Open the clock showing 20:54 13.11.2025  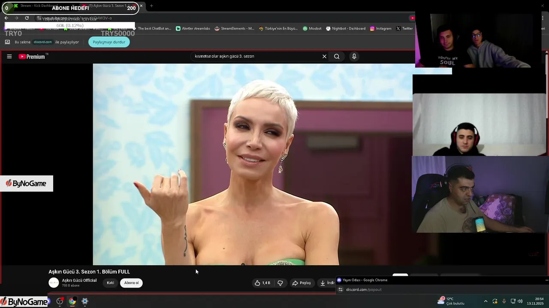pyautogui.click(x=535, y=301)
